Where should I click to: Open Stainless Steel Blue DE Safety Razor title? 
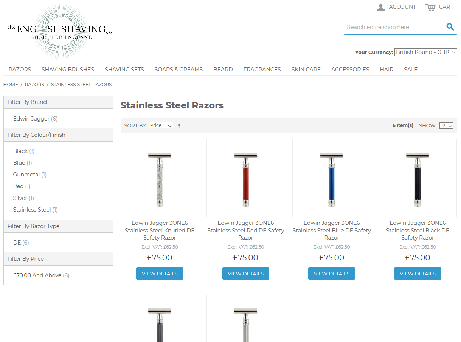tap(332, 230)
